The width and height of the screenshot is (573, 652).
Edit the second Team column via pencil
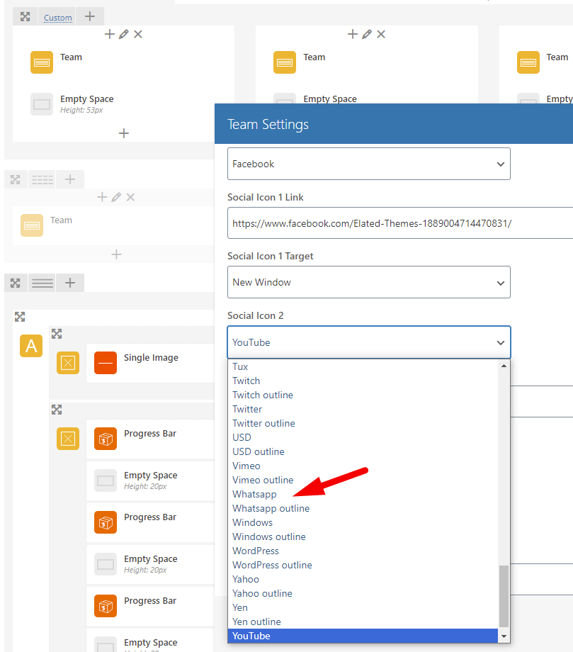pos(367,34)
